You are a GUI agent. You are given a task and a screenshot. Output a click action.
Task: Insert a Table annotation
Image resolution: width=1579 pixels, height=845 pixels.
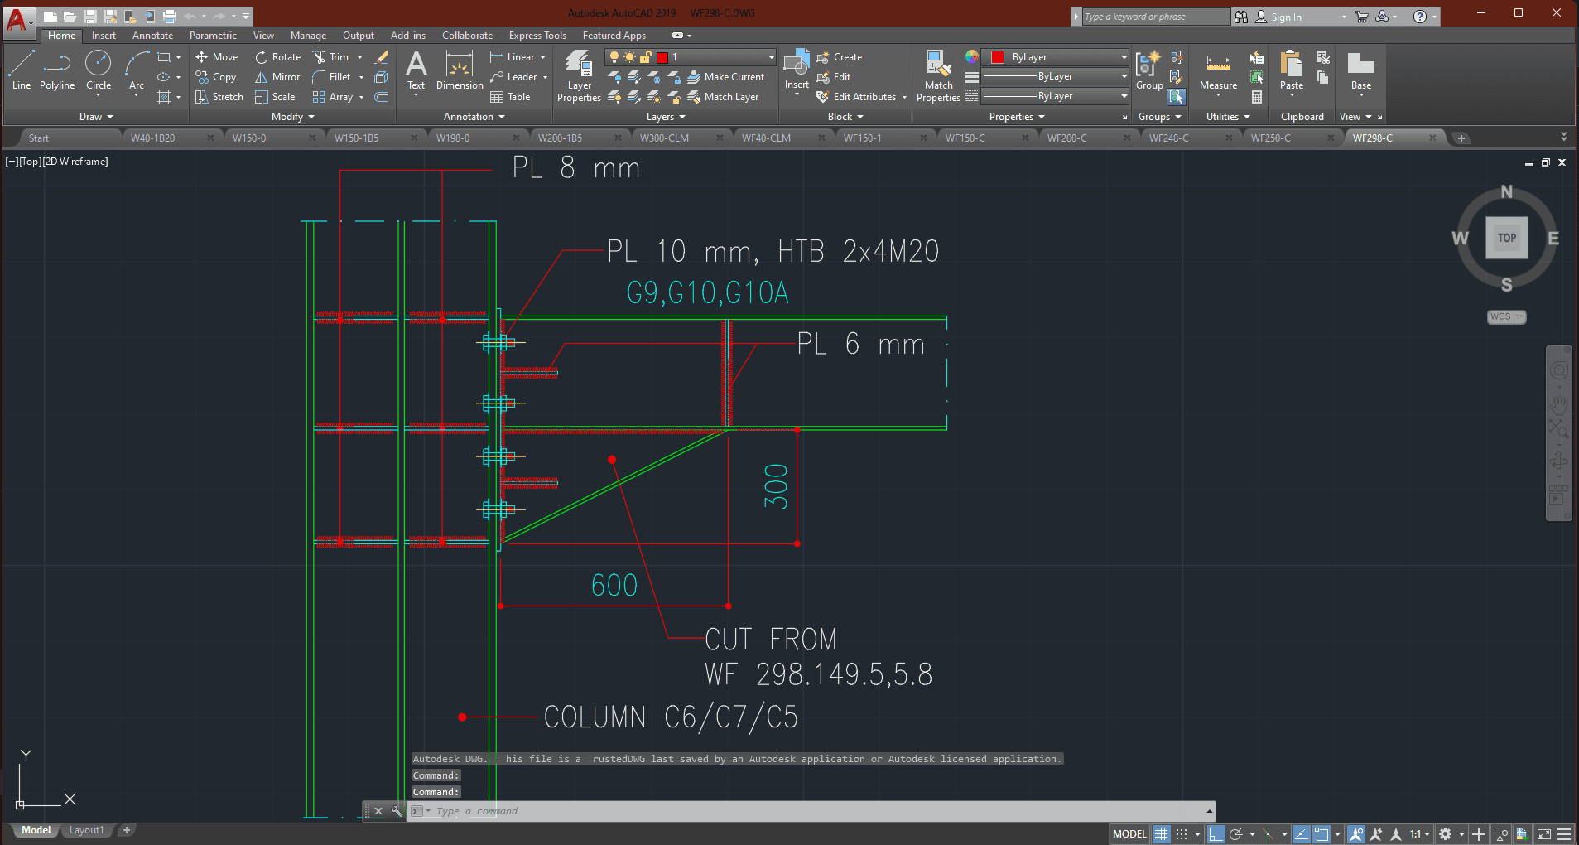tap(510, 97)
